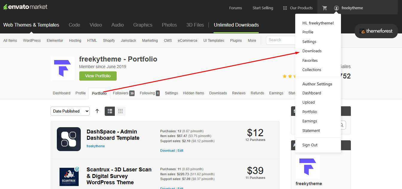Expand the More categories menu

(252, 41)
